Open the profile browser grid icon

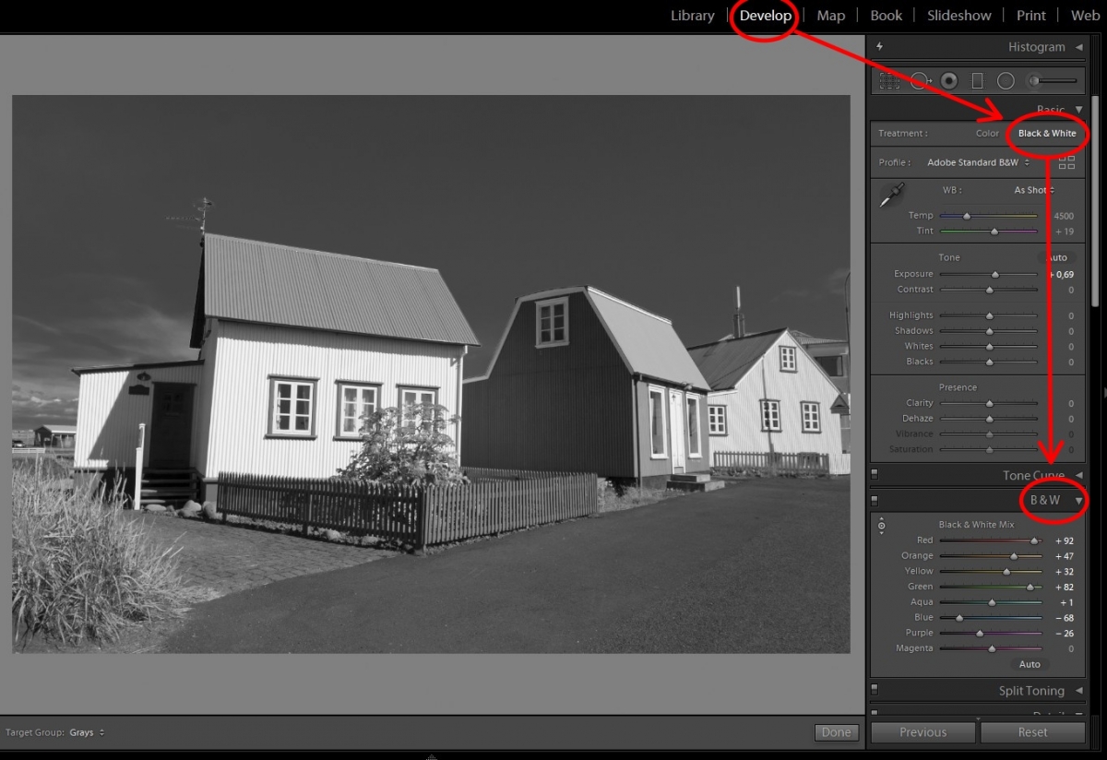(x=1067, y=162)
